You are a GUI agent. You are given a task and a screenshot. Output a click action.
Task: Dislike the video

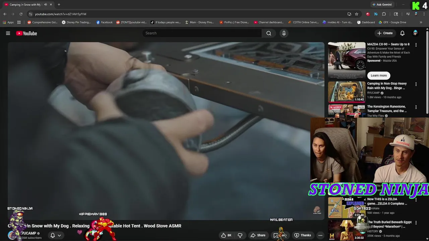click(240, 235)
